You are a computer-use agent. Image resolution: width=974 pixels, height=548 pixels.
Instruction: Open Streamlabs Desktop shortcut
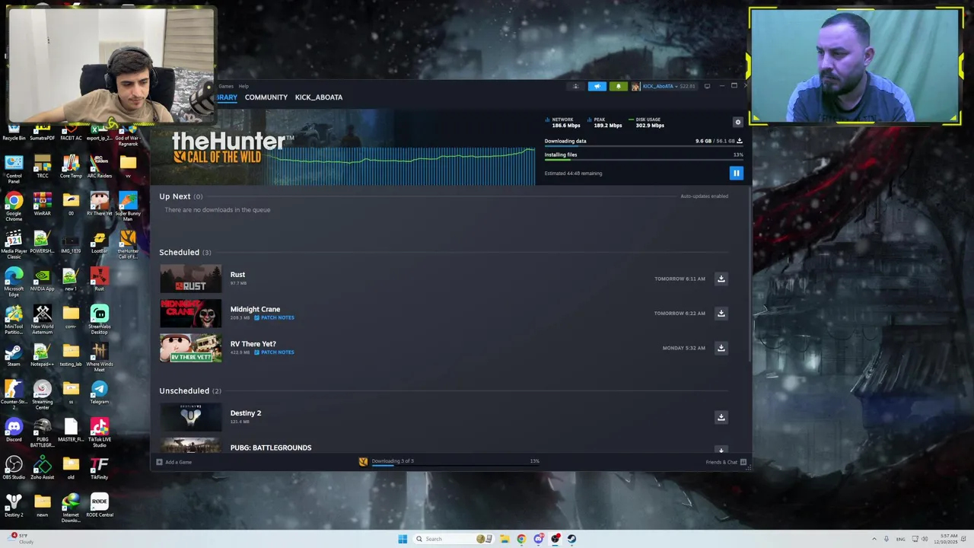point(99,320)
